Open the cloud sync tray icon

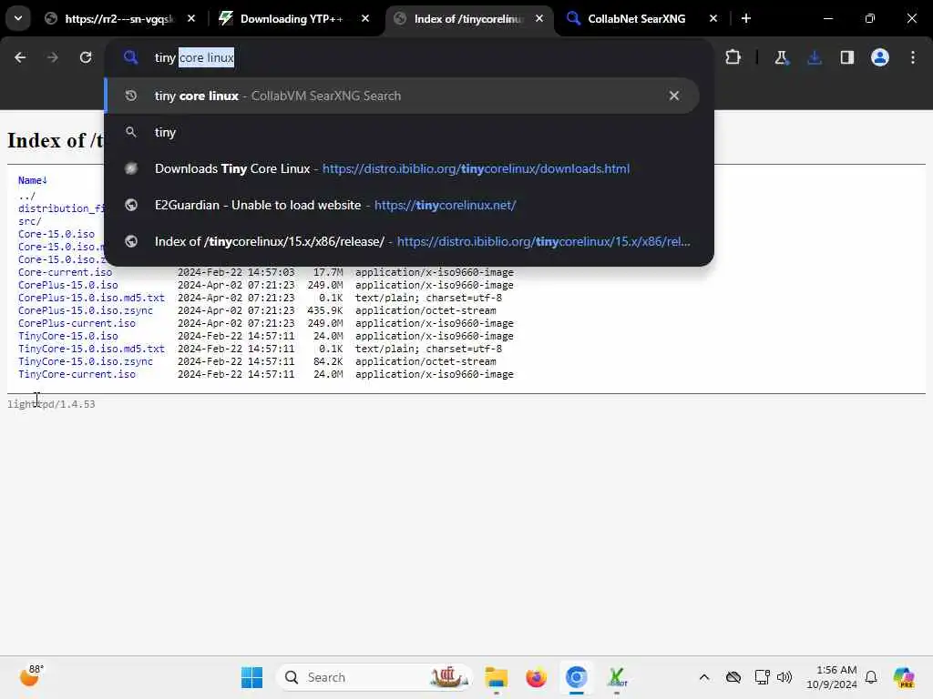(x=733, y=677)
